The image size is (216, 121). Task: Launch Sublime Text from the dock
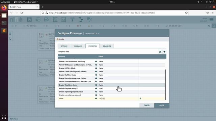[4, 31]
